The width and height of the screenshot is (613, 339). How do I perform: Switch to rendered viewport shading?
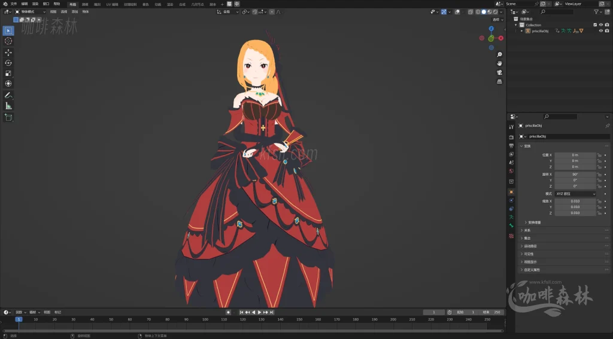tap(495, 12)
